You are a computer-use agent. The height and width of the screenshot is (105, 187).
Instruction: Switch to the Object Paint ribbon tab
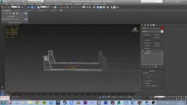click(41, 10)
